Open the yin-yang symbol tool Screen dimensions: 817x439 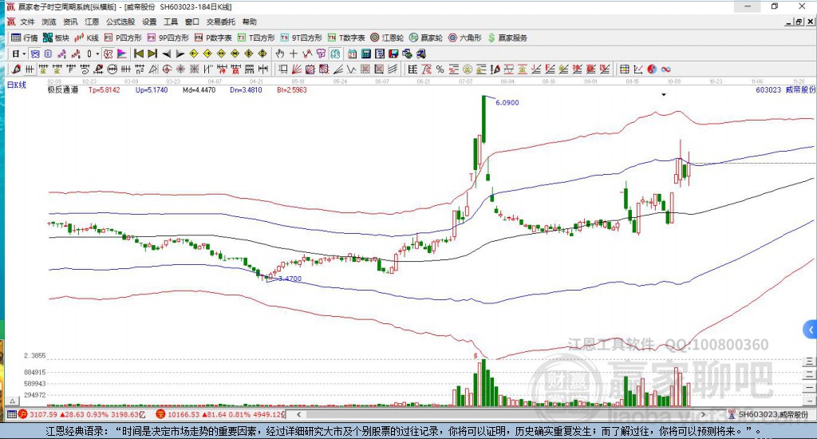click(x=652, y=69)
